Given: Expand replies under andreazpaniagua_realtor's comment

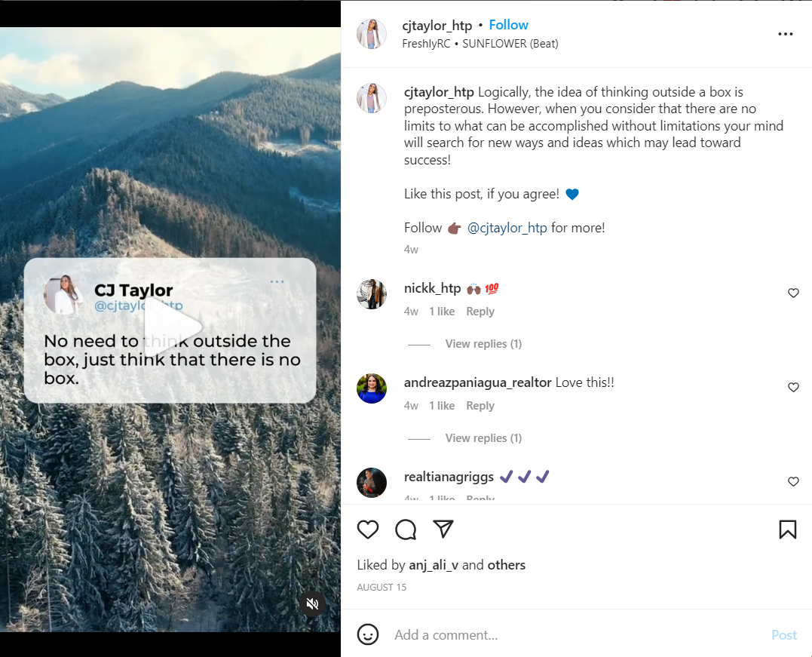Looking at the screenshot, I should pos(483,438).
